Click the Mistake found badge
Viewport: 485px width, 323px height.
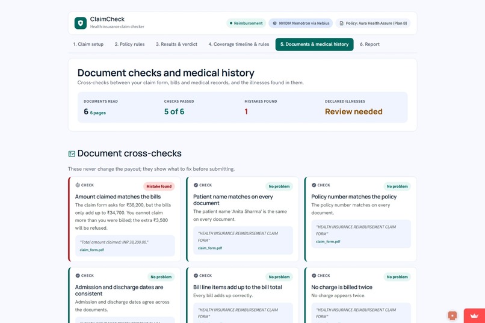click(x=159, y=186)
